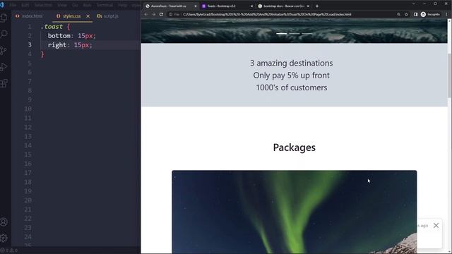
Task: Close the styles.css editor tab
Action: tap(88, 16)
